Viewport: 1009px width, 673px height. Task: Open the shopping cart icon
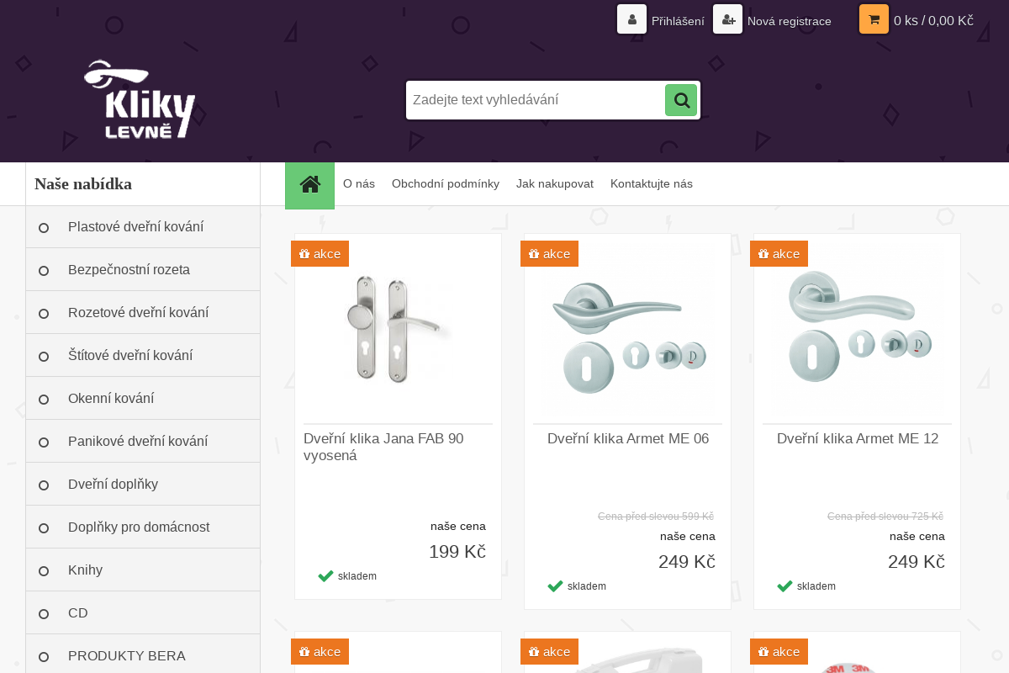pyautogui.click(x=874, y=19)
